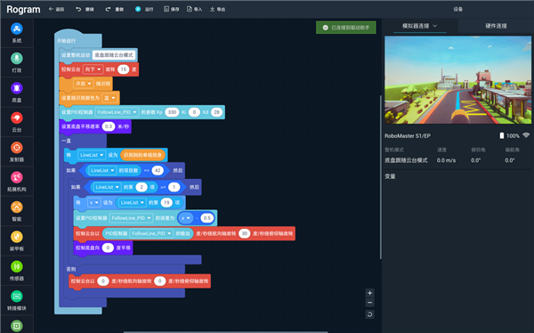Viewport: 534px width, 333px height.
Task: Open the gimbal direction 向下 dropdown
Action: click(x=93, y=69)
